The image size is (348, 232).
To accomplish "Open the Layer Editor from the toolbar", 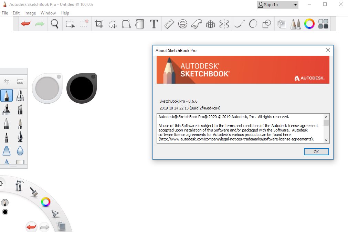I will [282, 24].
